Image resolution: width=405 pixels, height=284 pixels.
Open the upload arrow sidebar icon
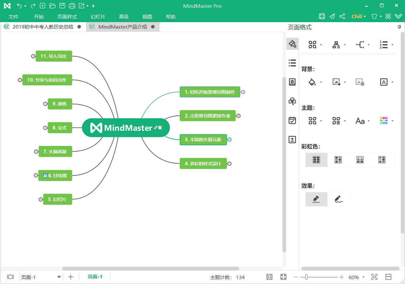pos(292,140)
